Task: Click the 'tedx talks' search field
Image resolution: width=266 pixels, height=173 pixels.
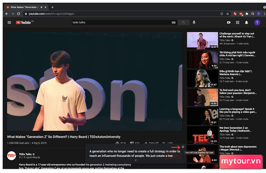Action: click(121, 22)
